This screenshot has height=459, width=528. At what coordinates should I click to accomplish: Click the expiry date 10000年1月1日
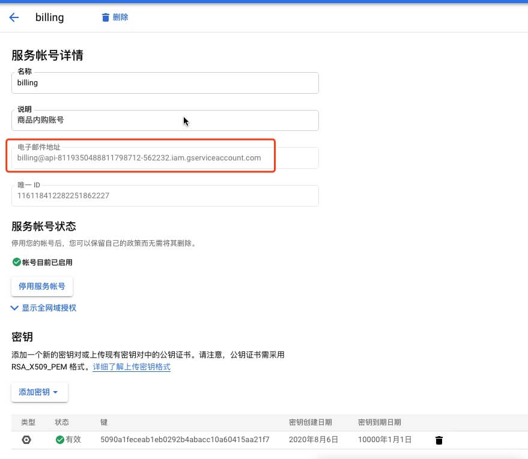point(384,439)
